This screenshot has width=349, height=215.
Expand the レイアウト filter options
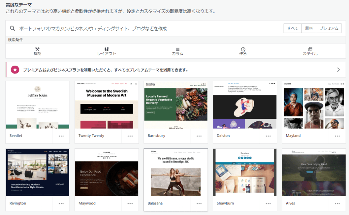point(107,51)
